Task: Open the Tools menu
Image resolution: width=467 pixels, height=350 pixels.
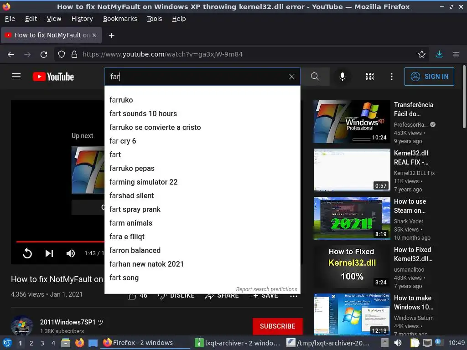Action: [154, 19]
